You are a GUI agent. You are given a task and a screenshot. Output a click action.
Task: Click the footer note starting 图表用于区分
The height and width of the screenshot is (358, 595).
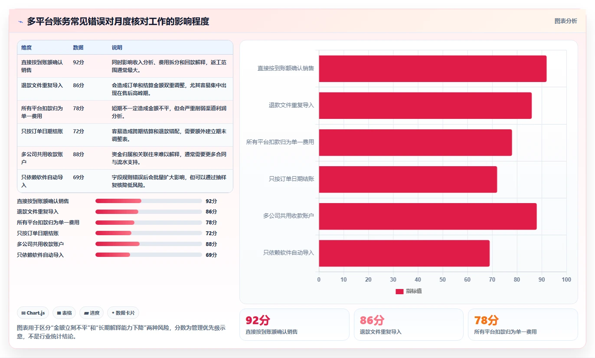pyautogui.click(x=121, y=332)
